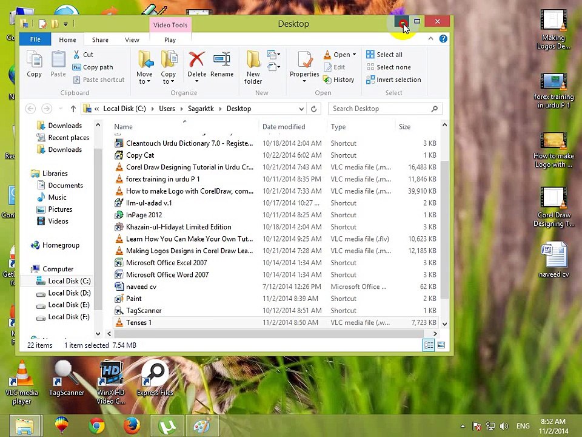This screenshot has height=437, width=582.
Task: Select the Tenses 1 file row
Action: 275,322
